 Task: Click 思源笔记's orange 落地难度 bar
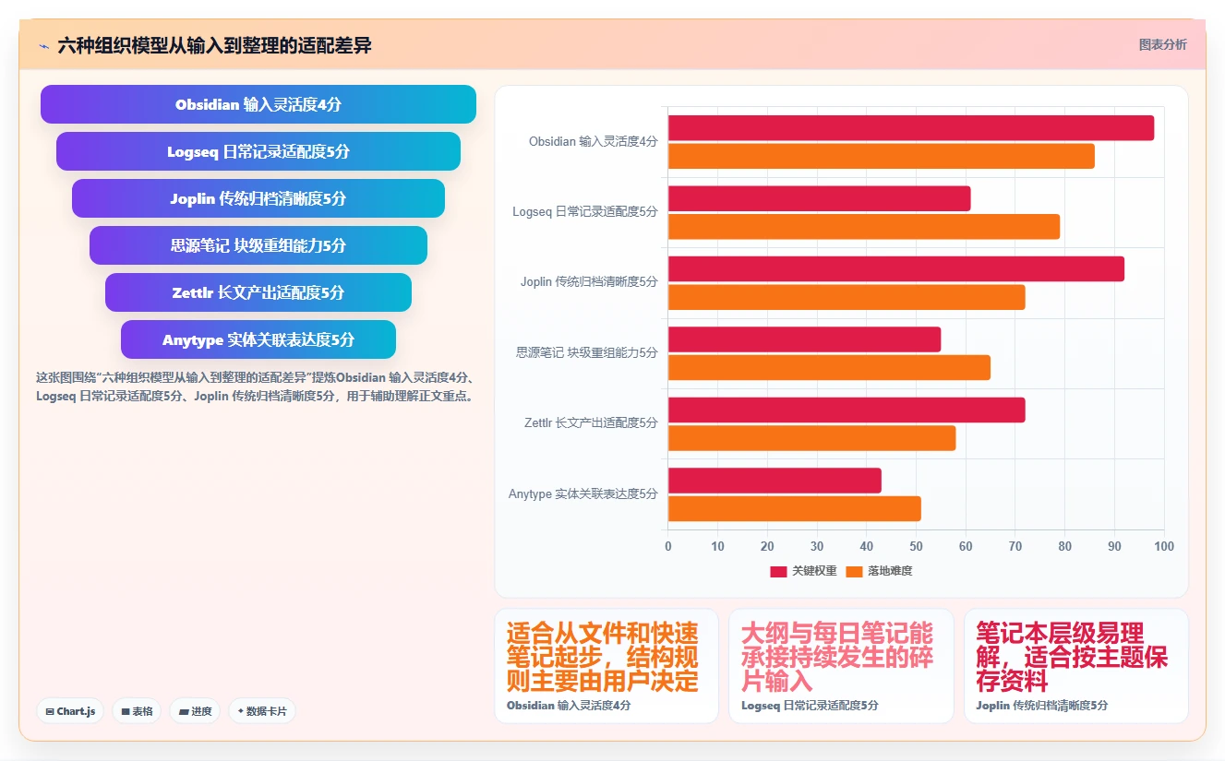829,367
